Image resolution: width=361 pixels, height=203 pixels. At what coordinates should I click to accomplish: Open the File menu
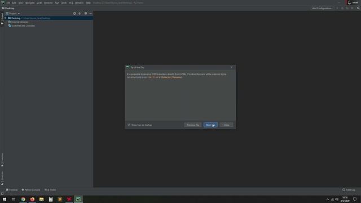pos(8,3)
